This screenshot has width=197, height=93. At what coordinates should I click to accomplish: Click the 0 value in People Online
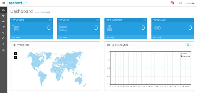tap(190, 28)
